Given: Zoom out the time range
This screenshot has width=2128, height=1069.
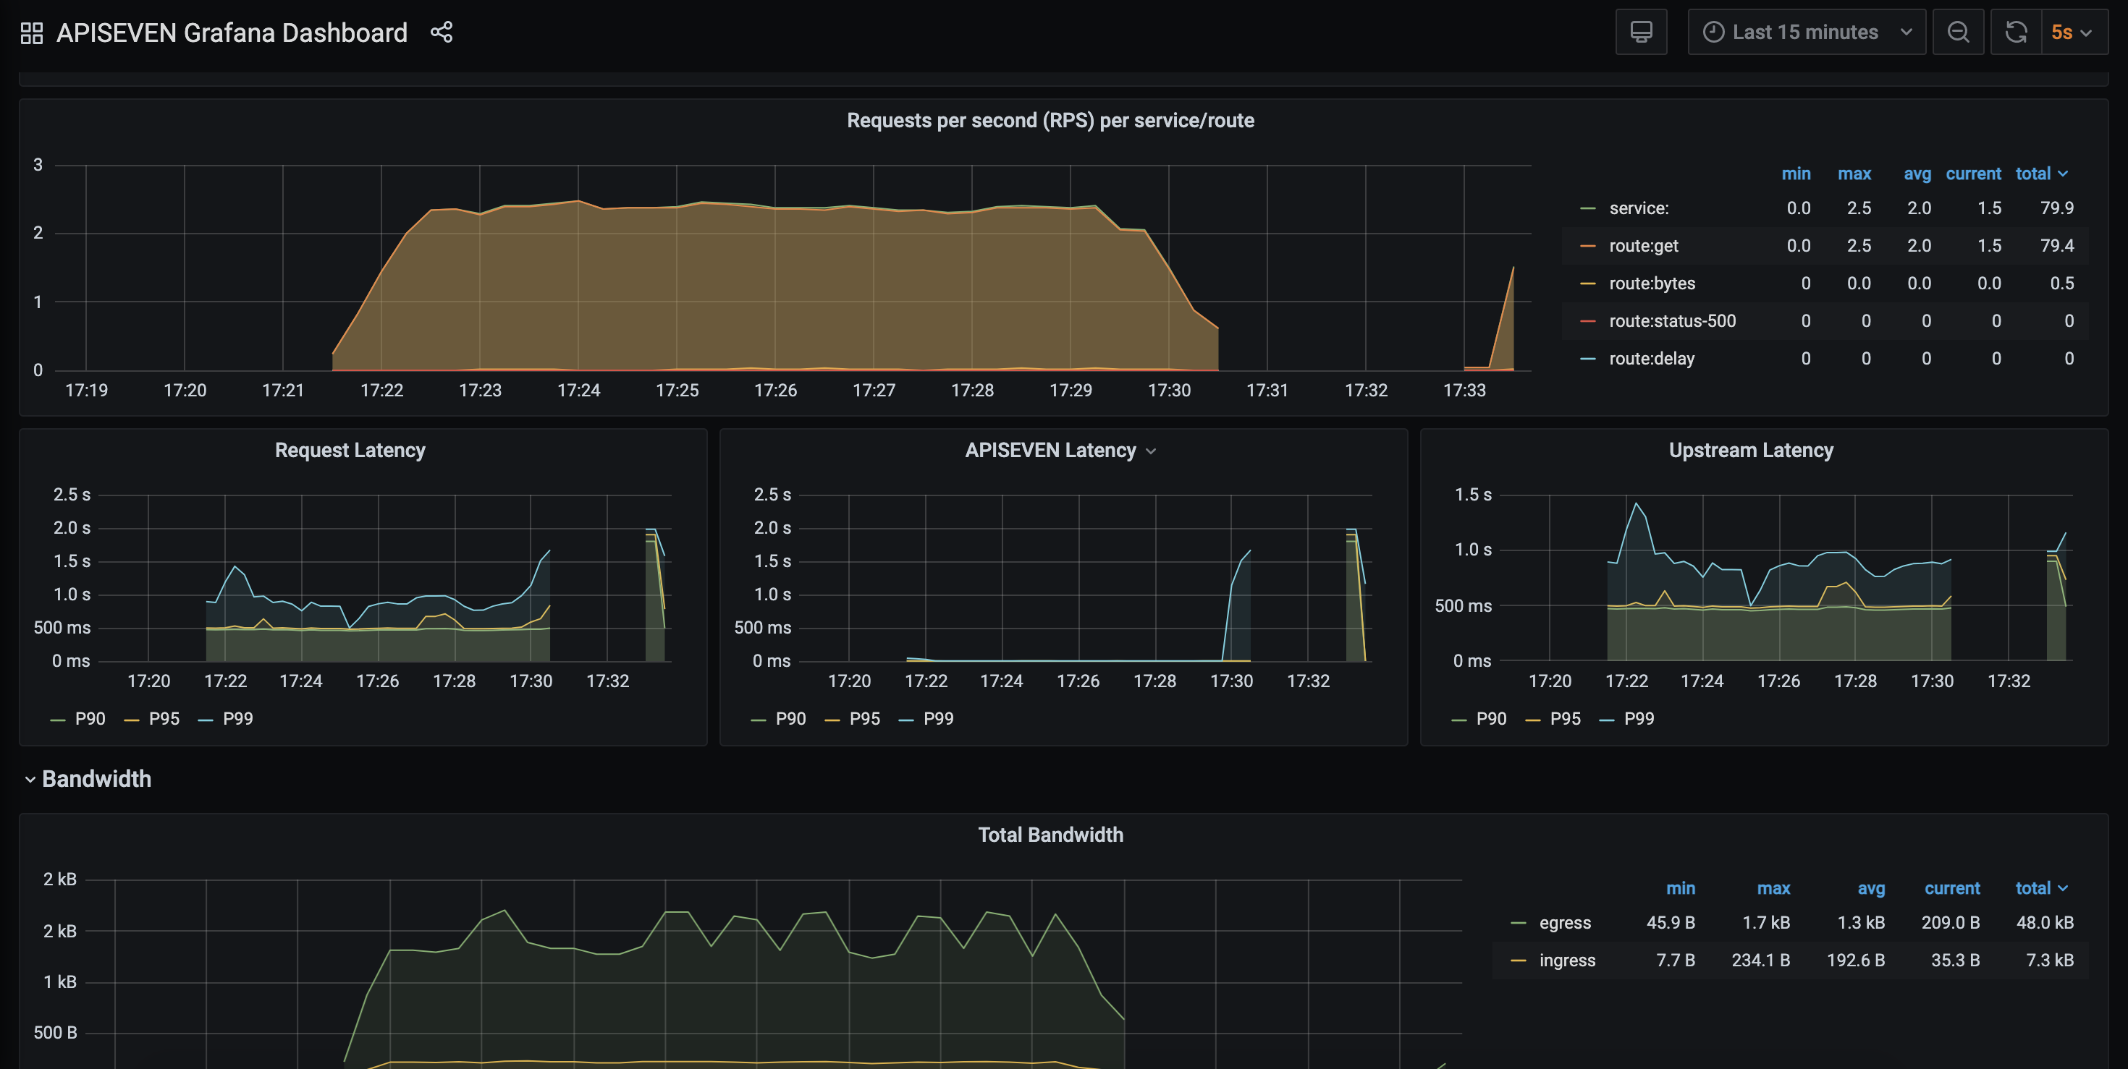Looking at the screenshot, I should pos(1958,33).
